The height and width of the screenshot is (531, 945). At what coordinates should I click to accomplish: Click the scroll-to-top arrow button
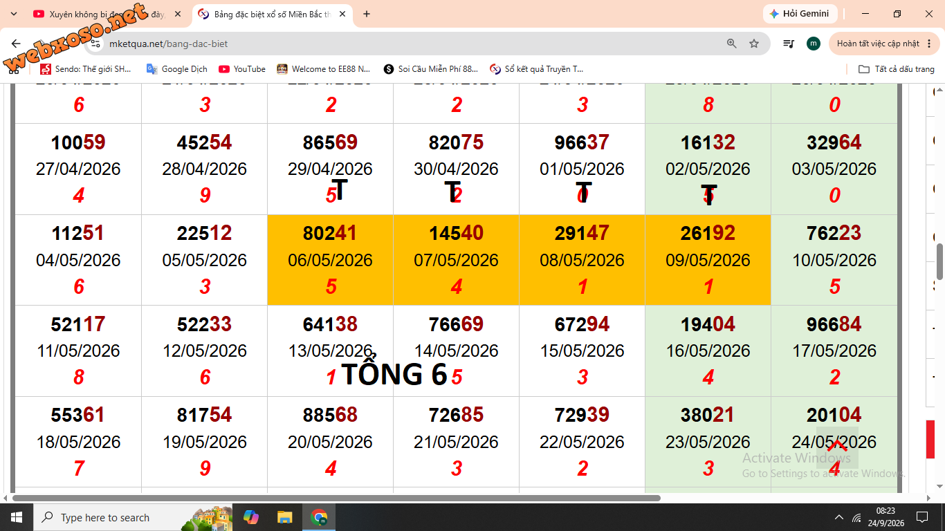pyautogui.click(x=837, y=447)
